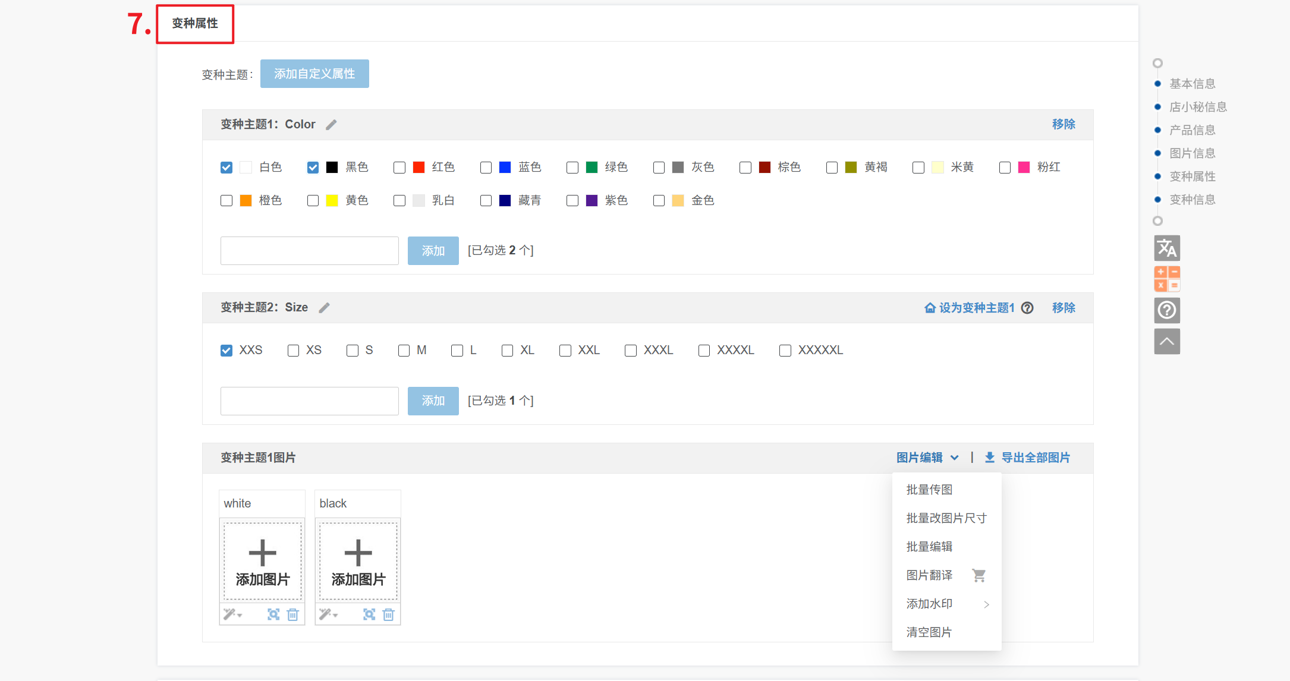
Task: Click the 紫色 purple color swatch
Action: (591, 201)
